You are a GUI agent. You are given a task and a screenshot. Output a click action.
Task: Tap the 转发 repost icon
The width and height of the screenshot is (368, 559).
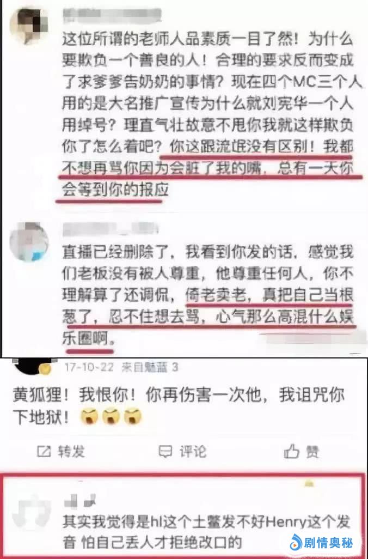click(x=44, y=451)
